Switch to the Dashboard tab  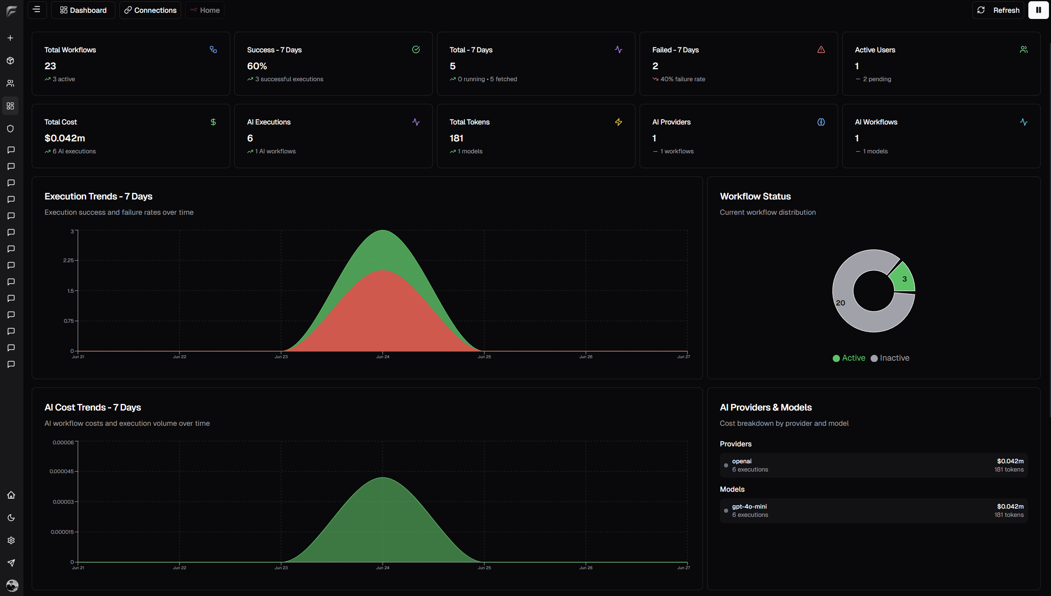[x=83, y=10]
